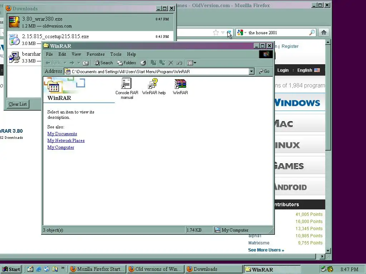
Task: Click the Android category banner
Action: (300, 187)
